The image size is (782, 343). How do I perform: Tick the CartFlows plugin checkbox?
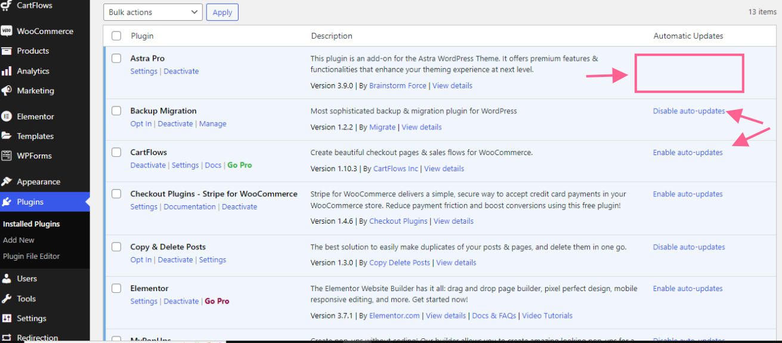pos(116,152)
